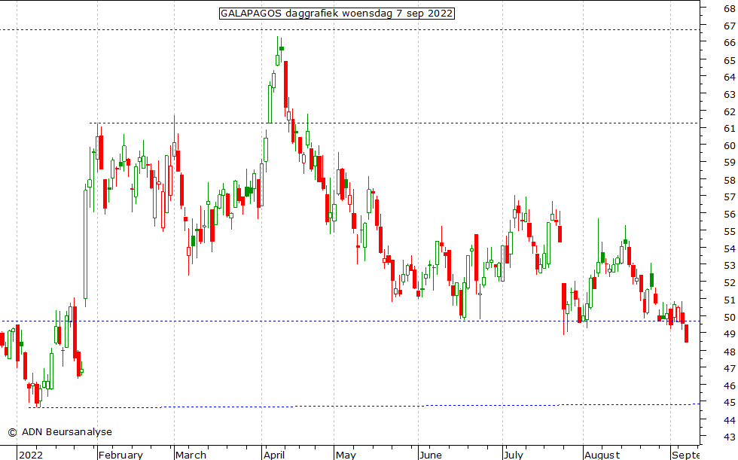Viewport: 738px width, 460px height.
Task: Click the last red candle below 50
Action: [687, 334]
